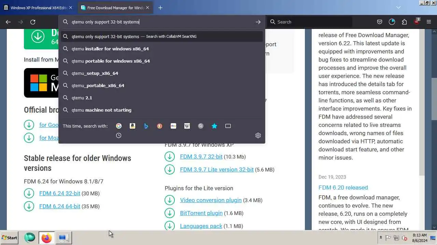The image size is (437, 245).
Task: Reload the current page
Action: (x=33, y=22)
